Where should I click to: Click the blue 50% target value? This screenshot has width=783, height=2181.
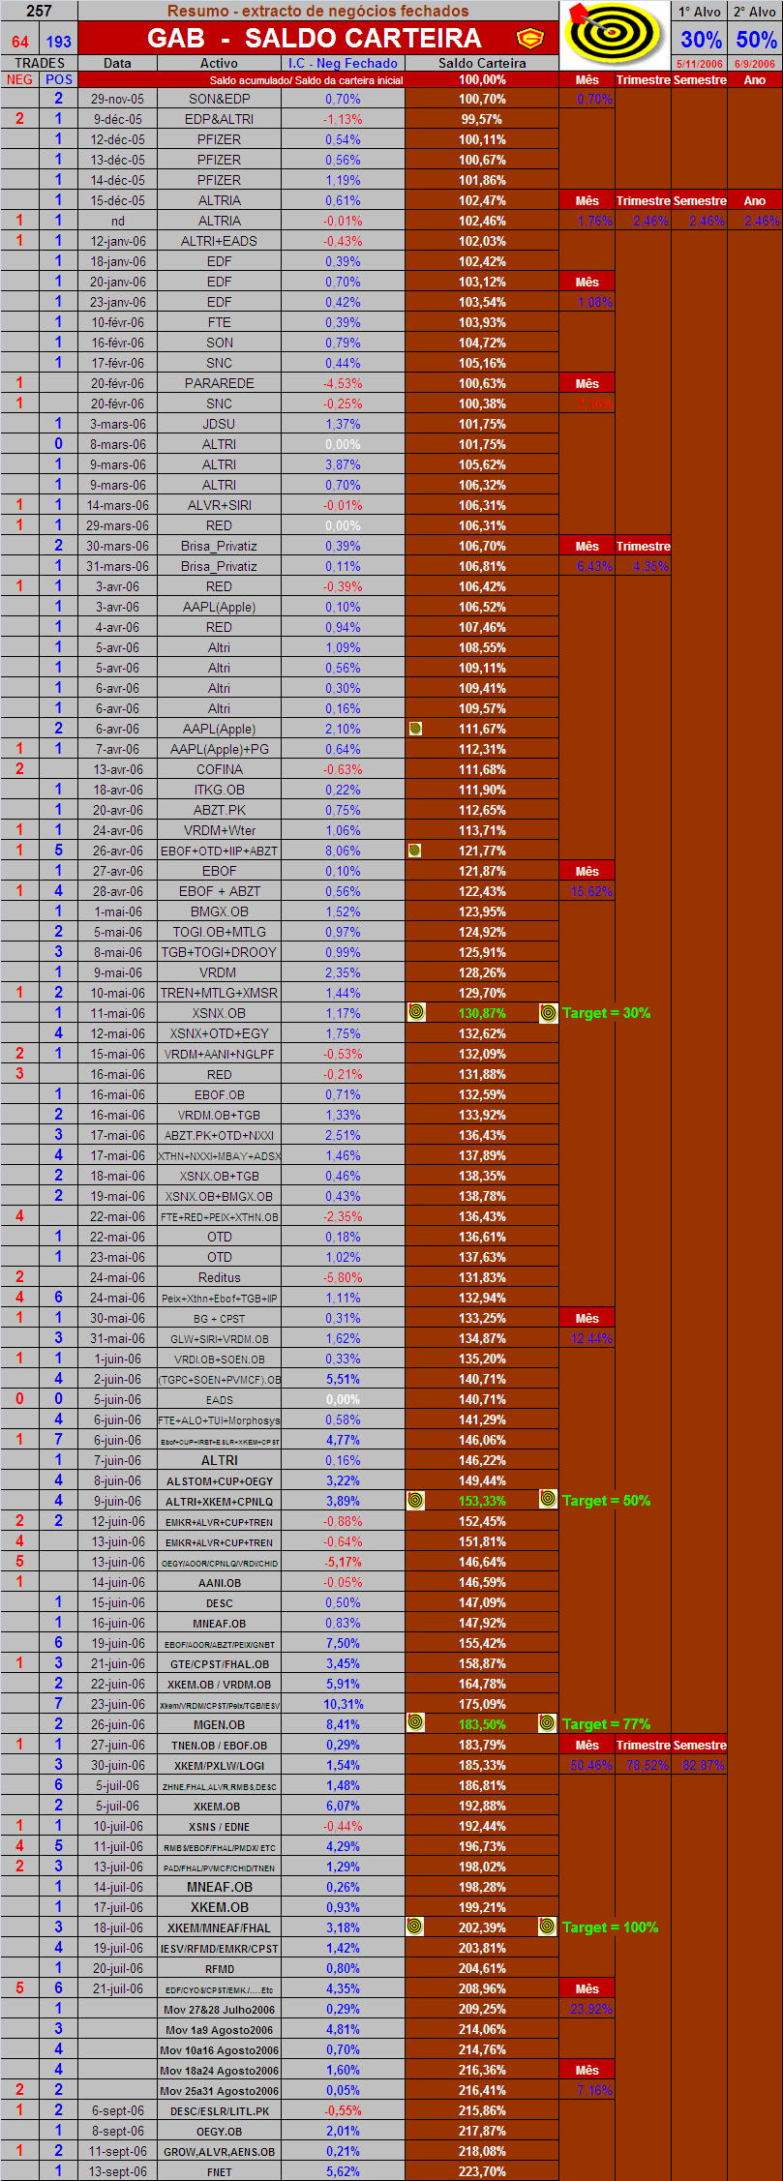click(x=755, y=40)
